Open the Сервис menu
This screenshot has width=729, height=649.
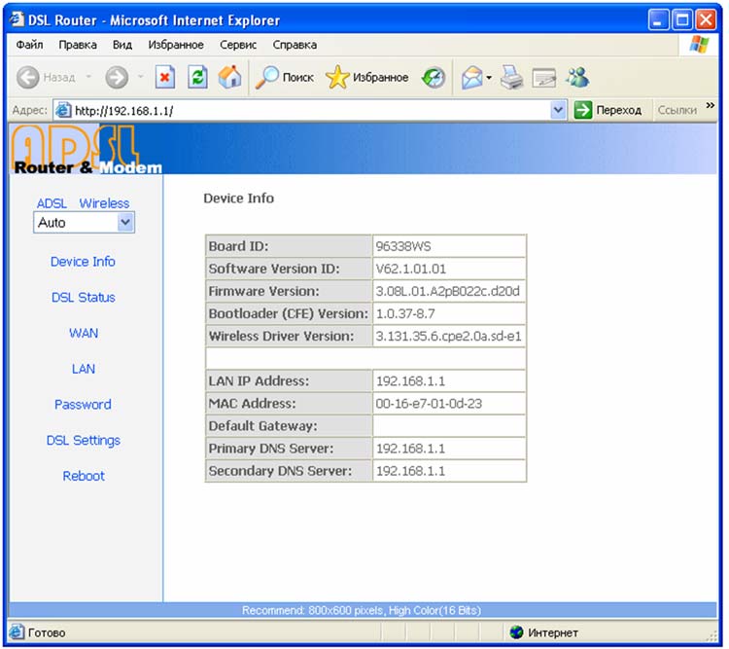tap(238, 45)
